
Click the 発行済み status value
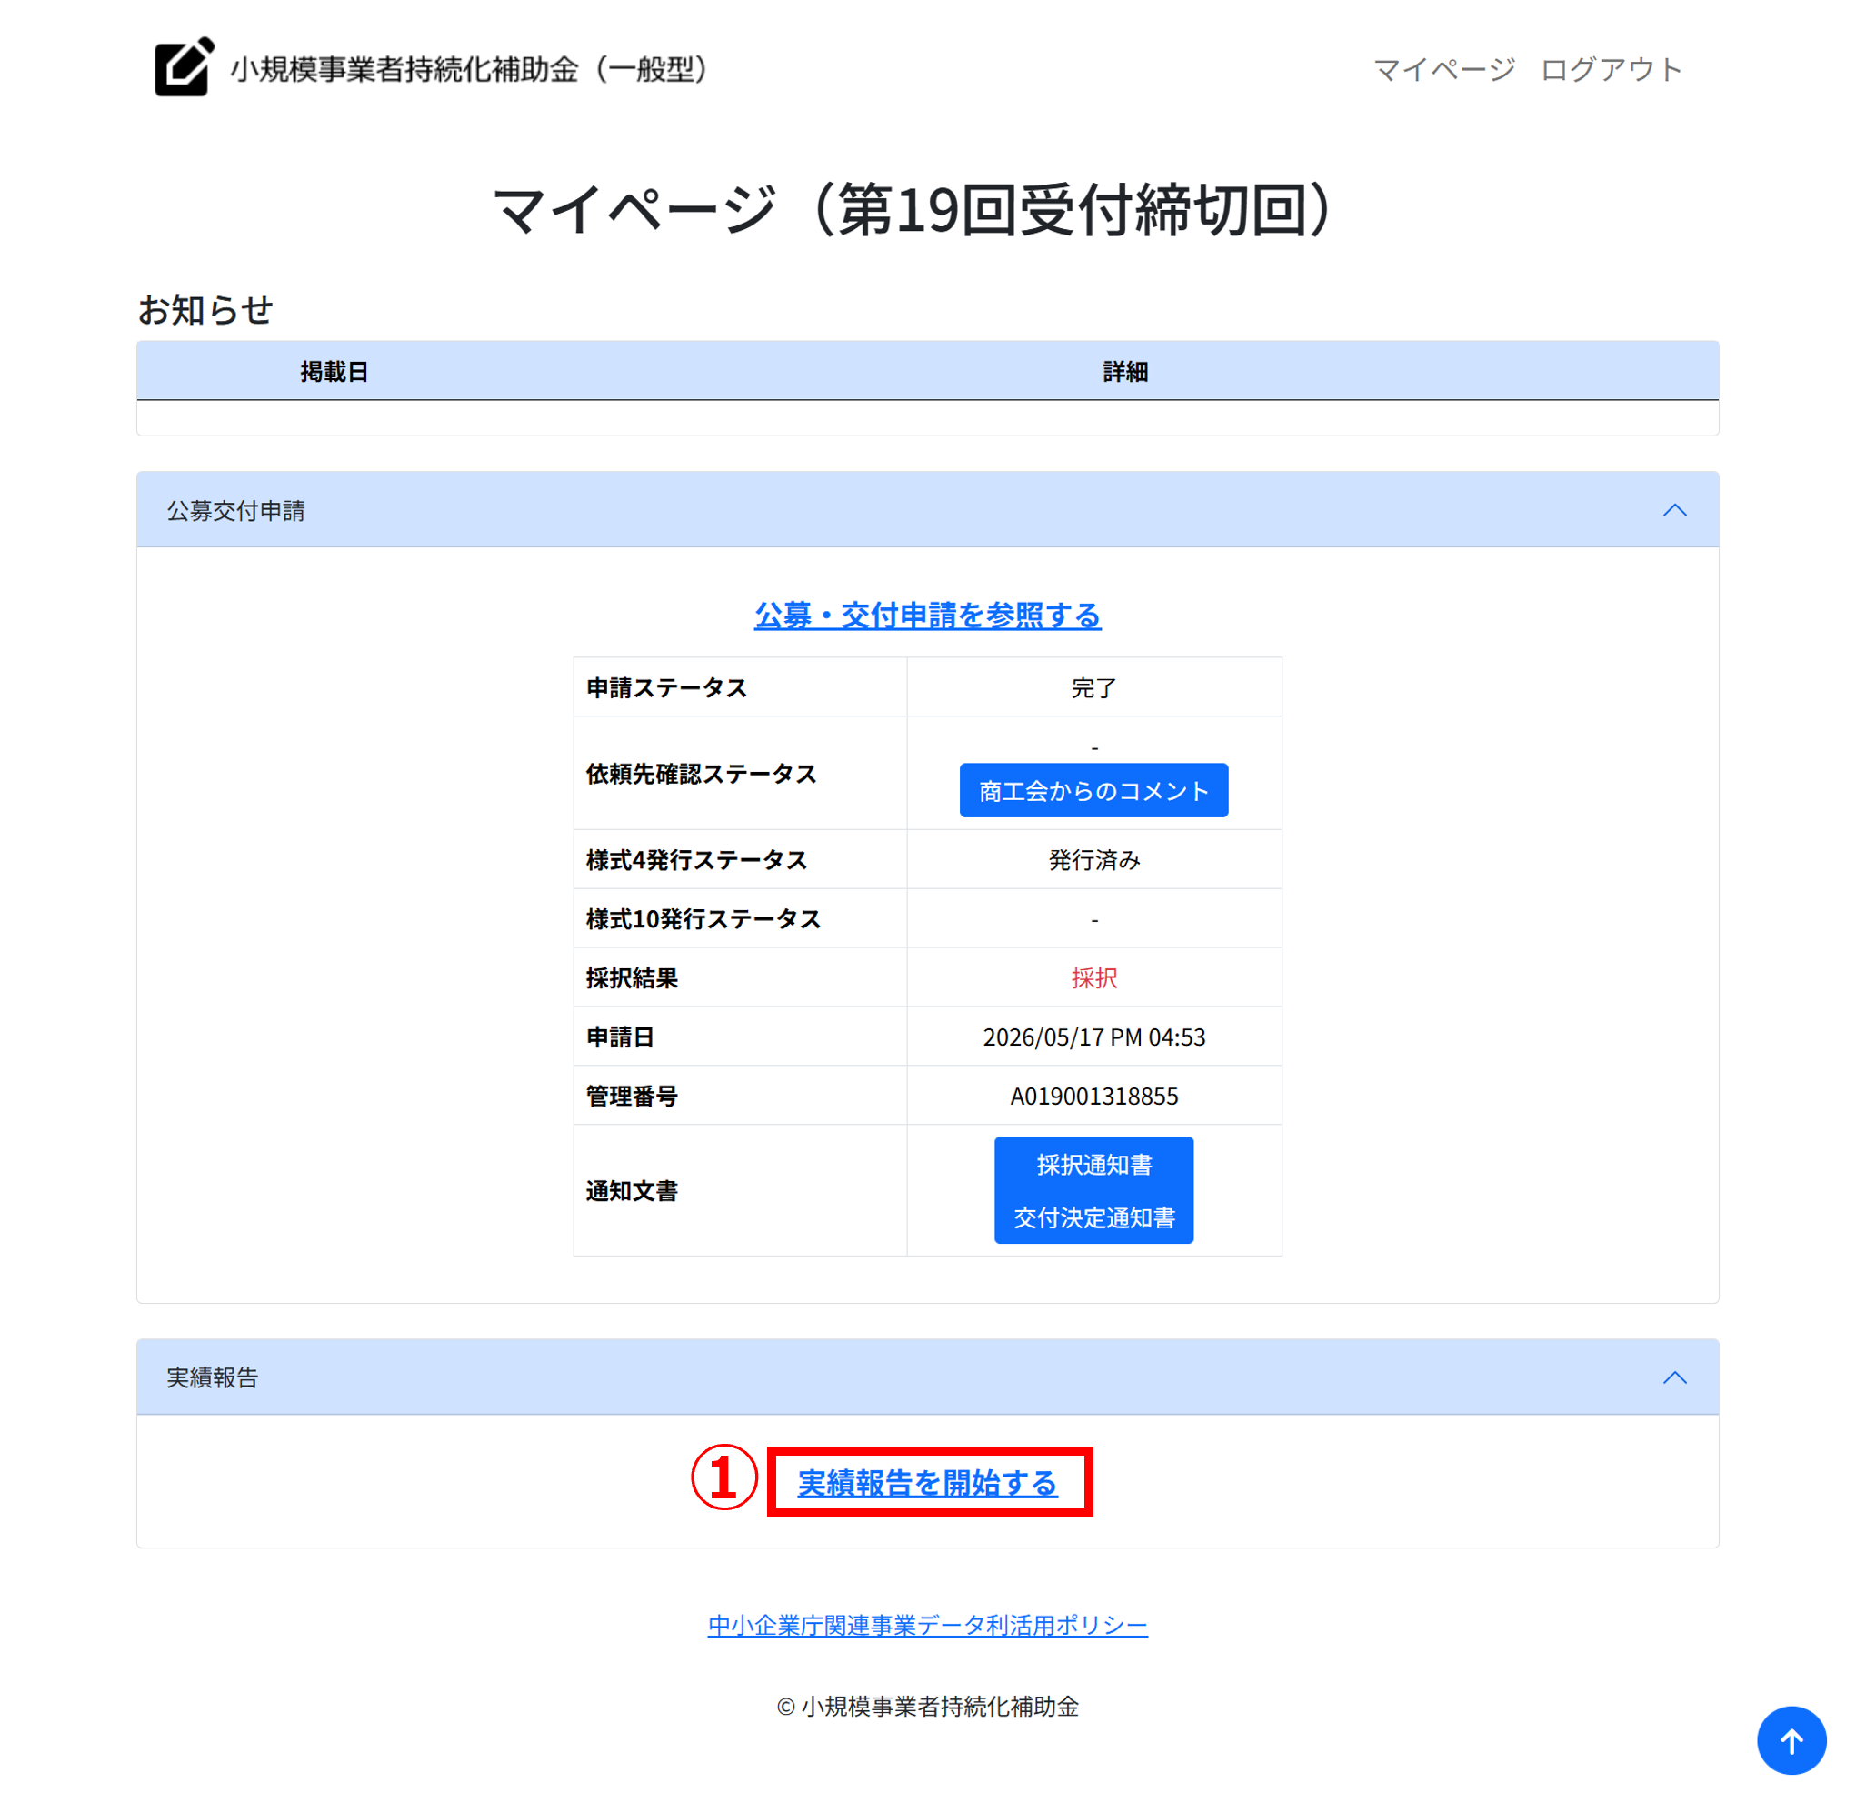pos(1093,859)
